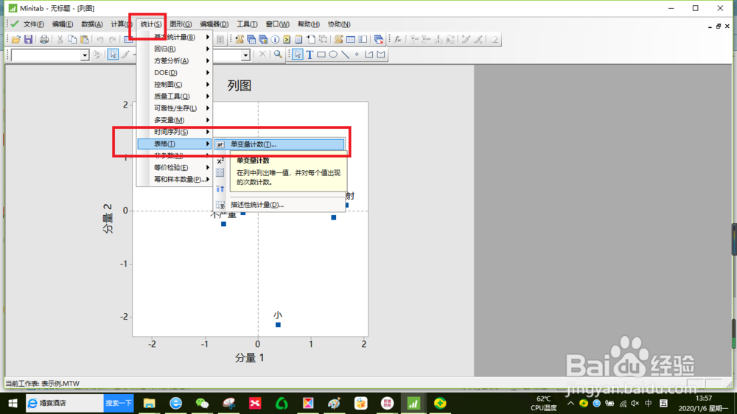The height and width of the screenshot is (414, 737).
Task: Choose 单变量计数(T)... from submenu
Action: point(279,144)
